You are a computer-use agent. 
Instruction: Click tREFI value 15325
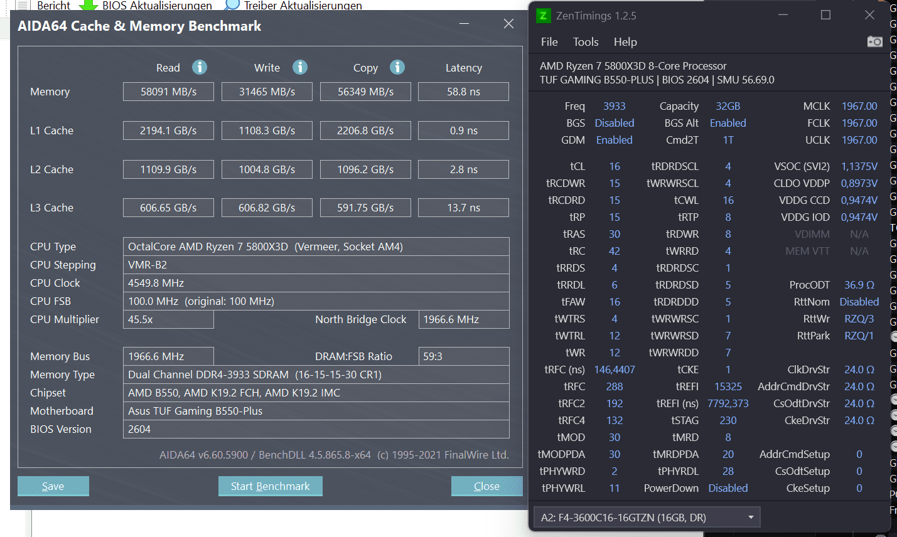tap(728, 386)
